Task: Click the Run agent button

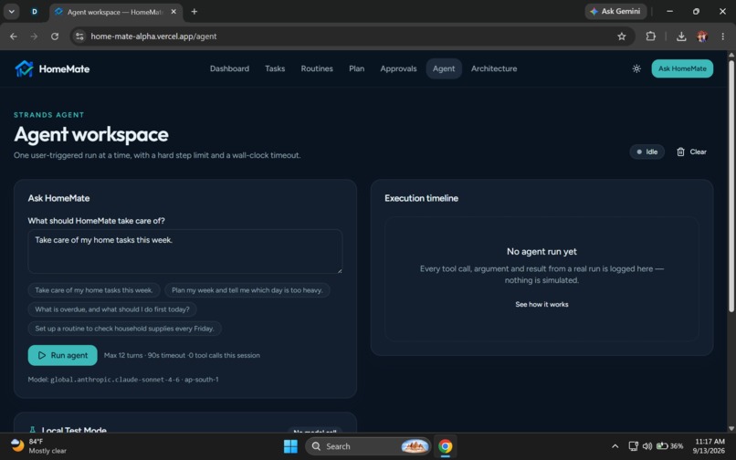Action: pos(62,355)
